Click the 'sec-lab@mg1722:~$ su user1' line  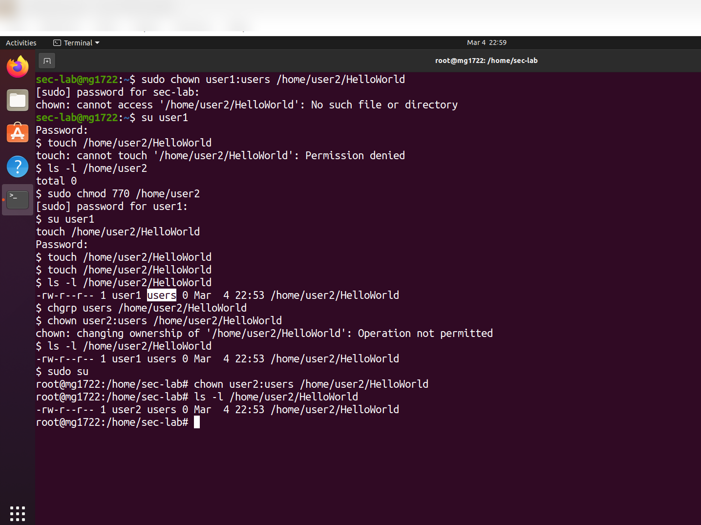tap(112, 117)
